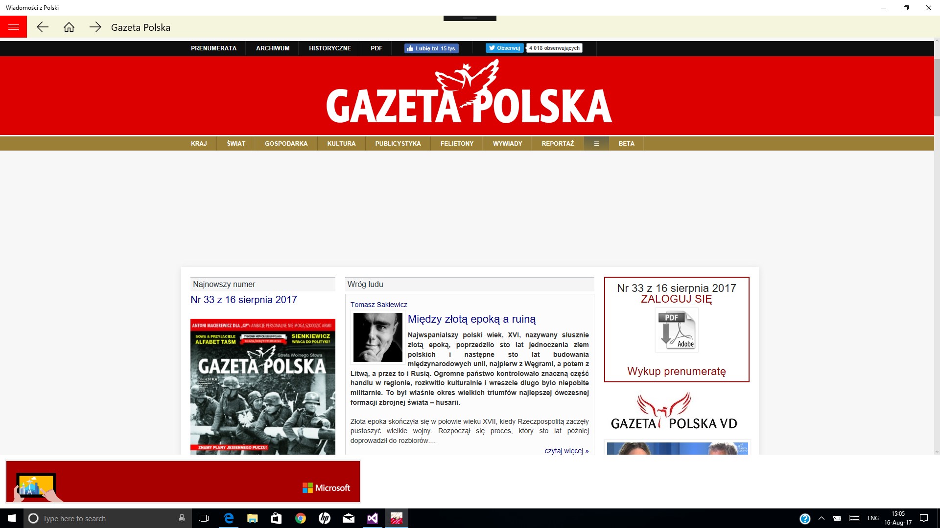Click the back arrow navigation icon
Image resolution: width=940 pixels, height=528 pixels.
[43, 27]
